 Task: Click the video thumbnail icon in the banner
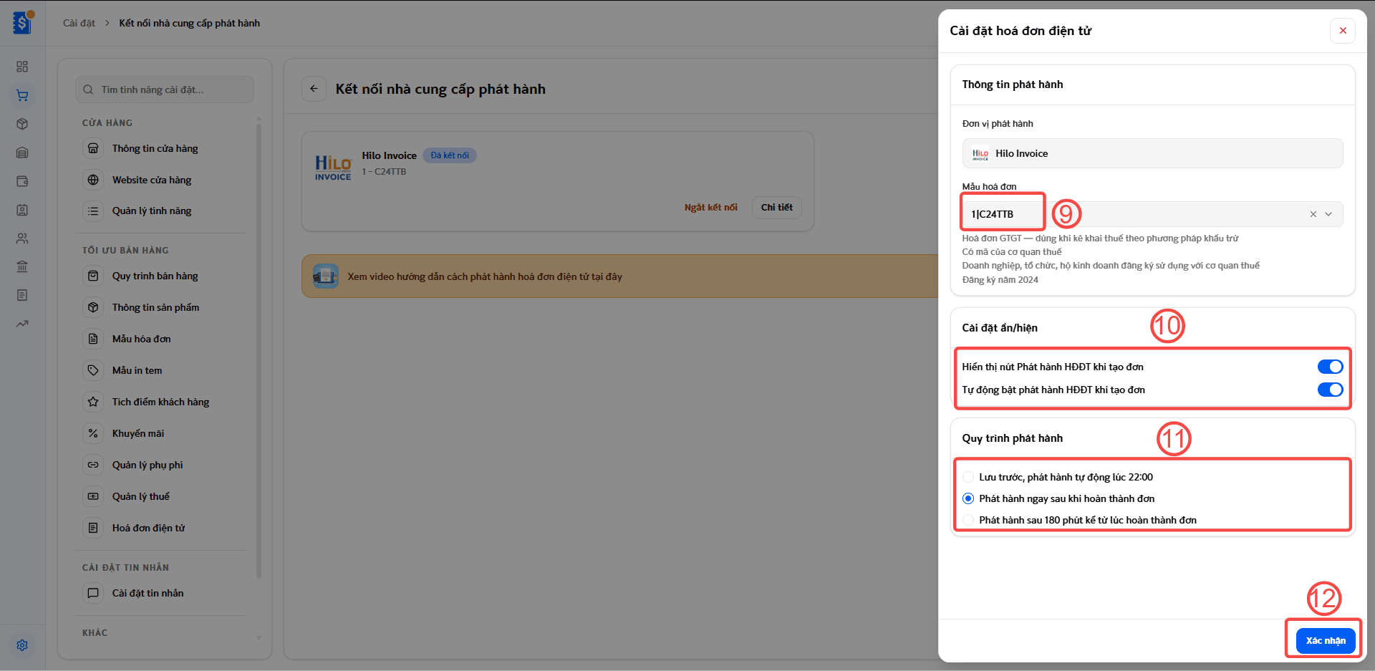326,276
